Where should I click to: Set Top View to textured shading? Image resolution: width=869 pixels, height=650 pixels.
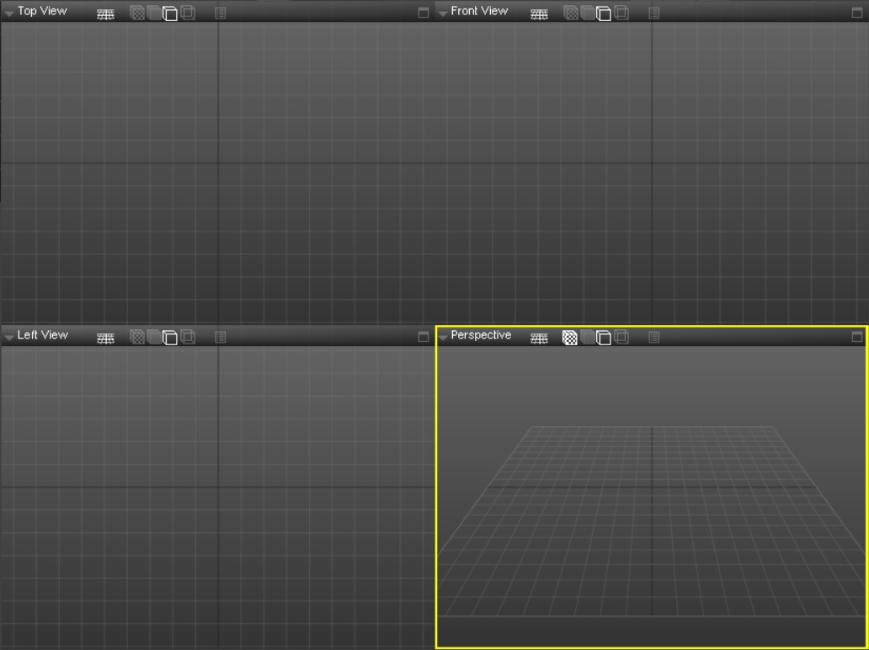coord(137,13)
